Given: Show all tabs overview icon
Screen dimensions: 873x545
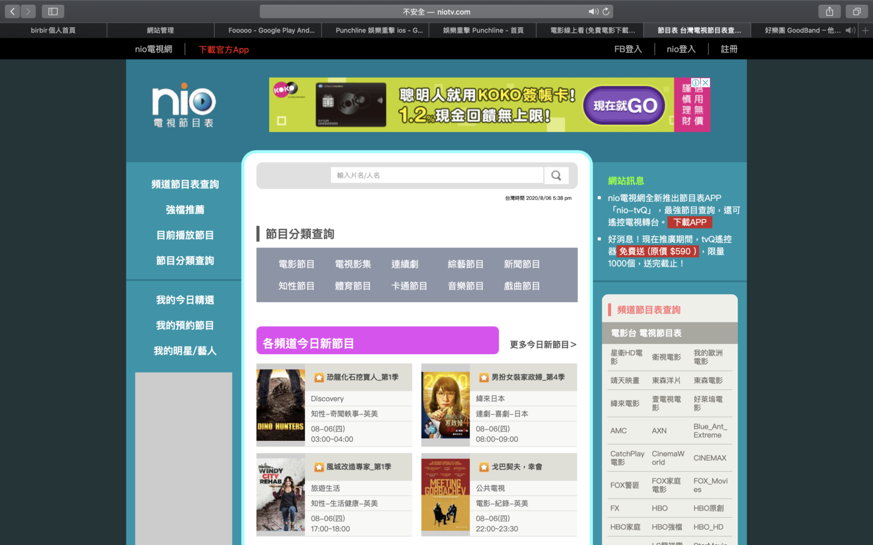Looking at the screenshot, I should point(857,12).
